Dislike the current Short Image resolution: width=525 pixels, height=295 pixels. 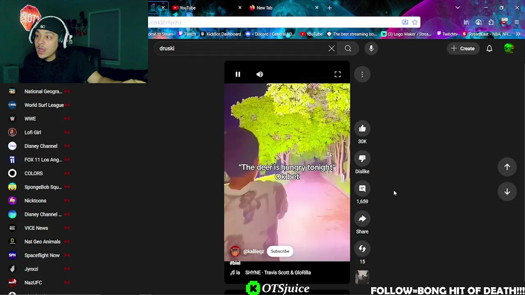tap(362, 159)
